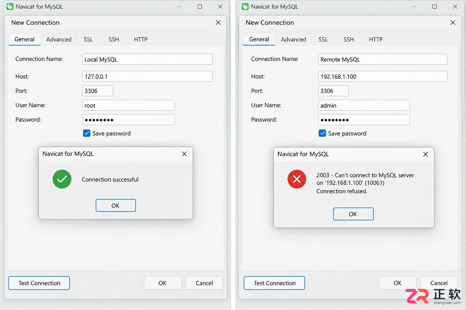The height and width of the screenshot is (310, 466).
Task: Click User Name field containing admin
Action: pos(364,106)
